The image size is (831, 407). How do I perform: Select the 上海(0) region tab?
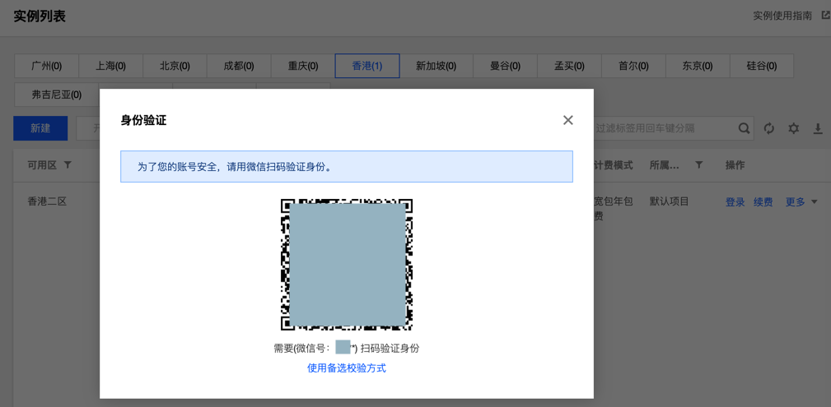point(110,66)
